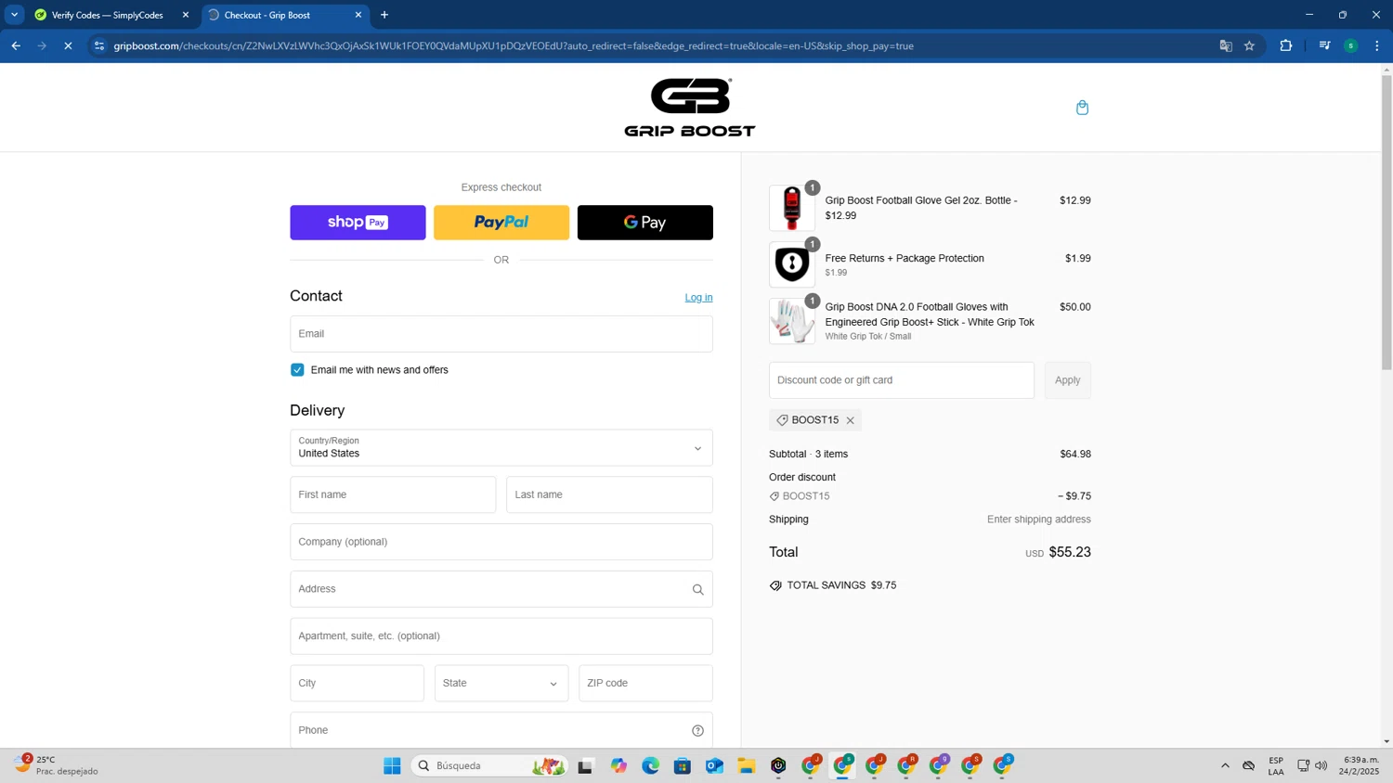Close the Checkout Grip Boost tab
Screen dimensions: 1393x783
[358, 15]
